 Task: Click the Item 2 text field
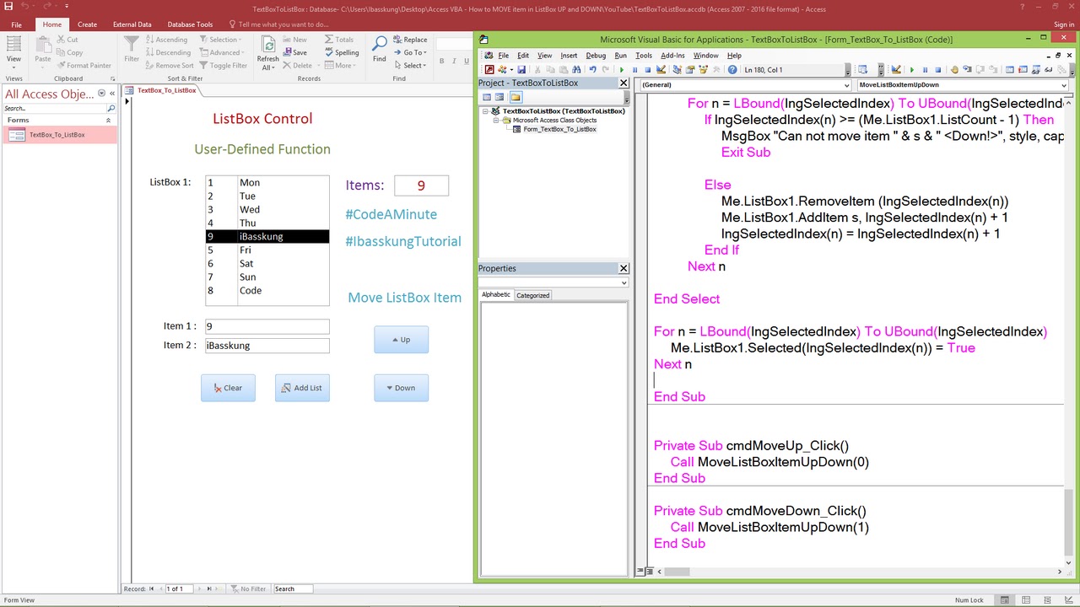(267, 345)
